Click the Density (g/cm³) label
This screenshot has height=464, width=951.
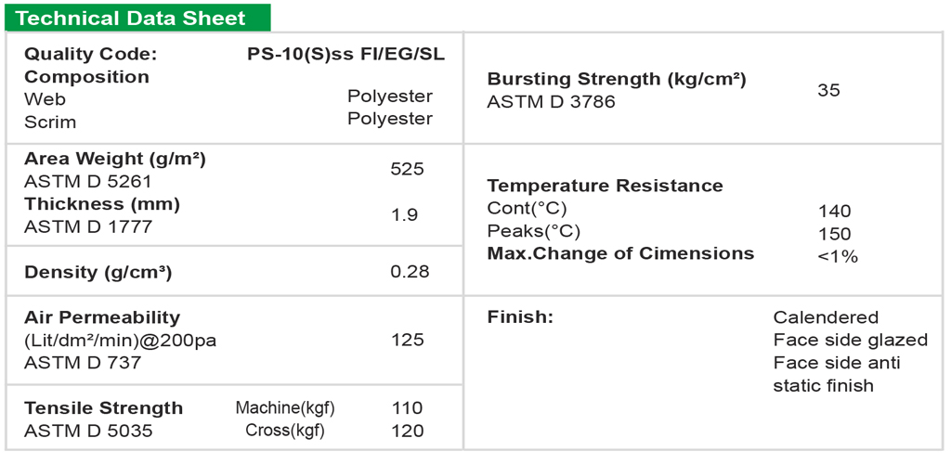[x=98, y=272]
